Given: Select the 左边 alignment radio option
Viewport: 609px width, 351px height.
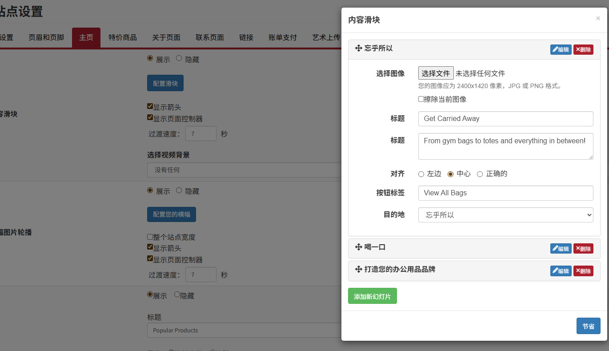Looking at the screenshot, I should pyautogui.click(x=421, y=174).
